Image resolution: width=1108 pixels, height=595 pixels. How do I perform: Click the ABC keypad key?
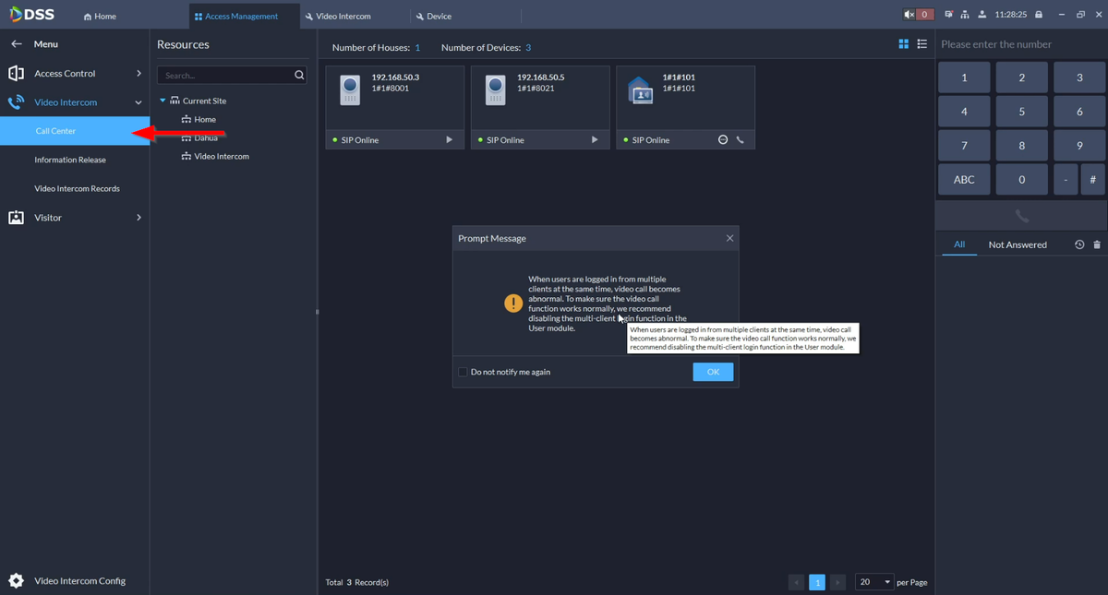pos(964,180)
